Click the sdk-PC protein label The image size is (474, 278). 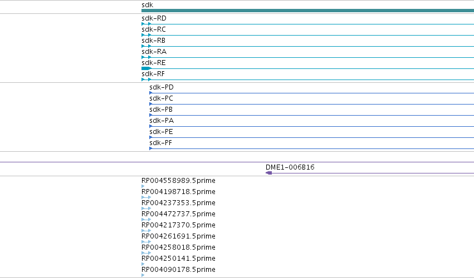(161, 98)
